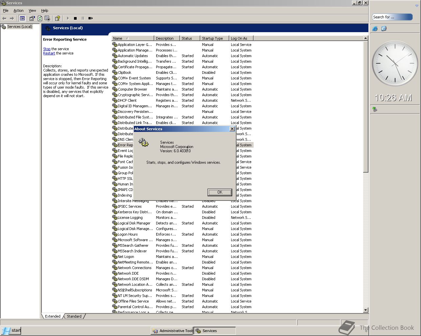The width and height of the screenshot is (421, 336).
Task: Click the gear icon beside IPSEC Services
Action: point(115,206)
